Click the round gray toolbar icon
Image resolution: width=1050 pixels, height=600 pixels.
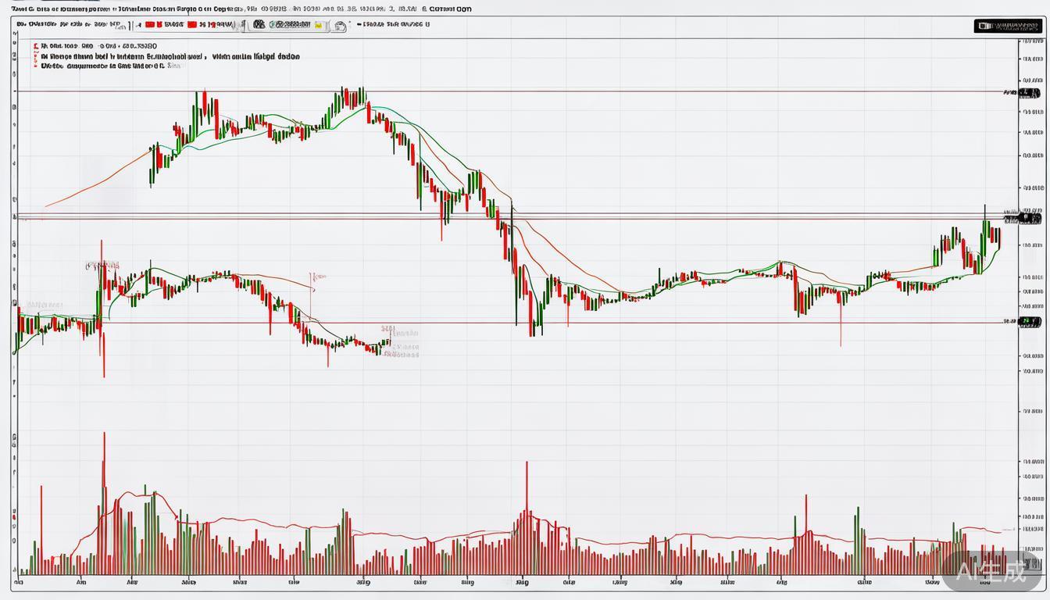click(340, 26)
